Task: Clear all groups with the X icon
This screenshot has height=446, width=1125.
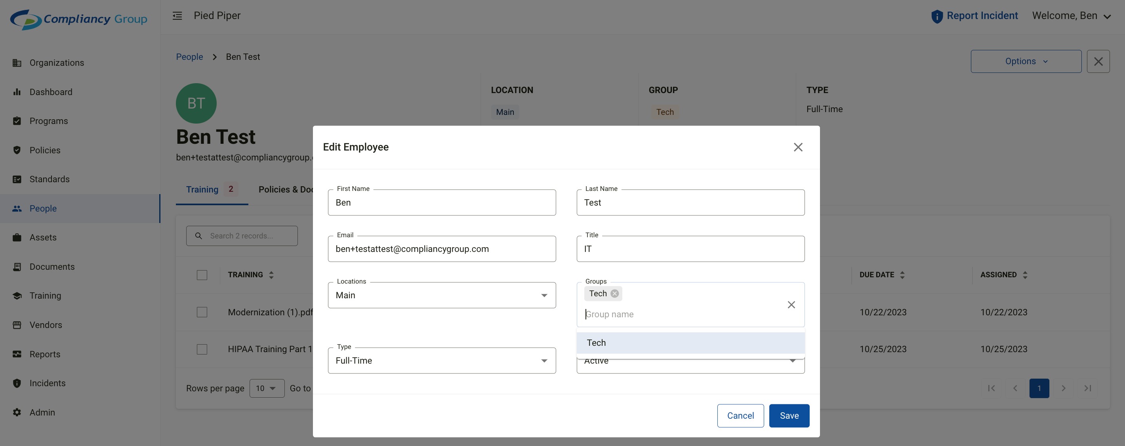Action: click(x=791, y=305)
